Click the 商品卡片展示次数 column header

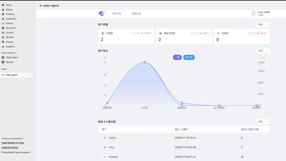point(250,130)
